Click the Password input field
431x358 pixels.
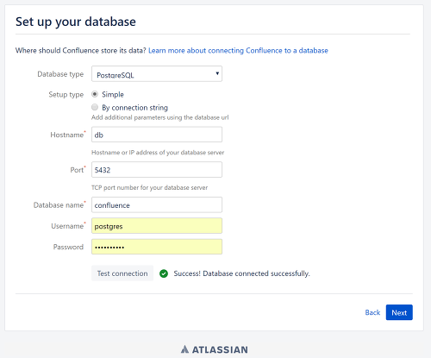(157, 247)
